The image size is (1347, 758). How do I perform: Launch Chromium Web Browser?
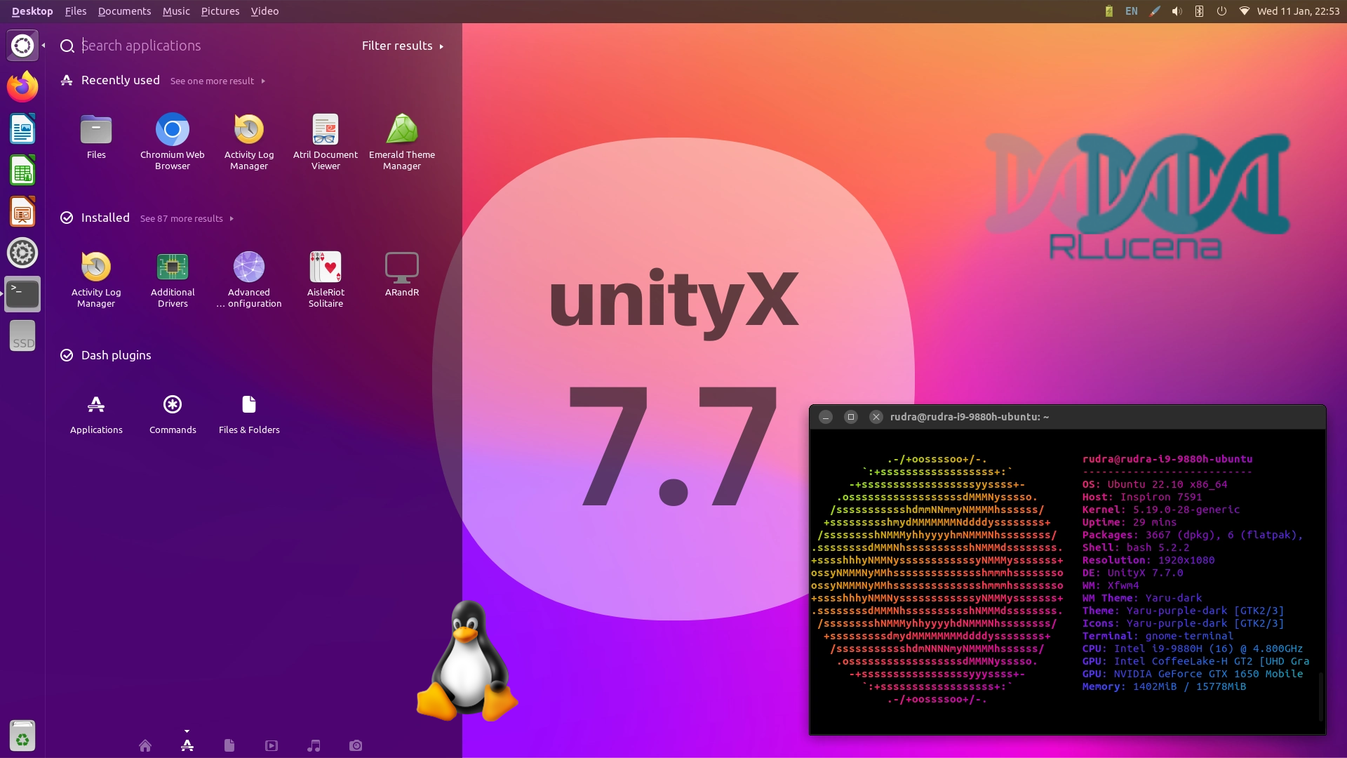click(x=173, y=141)
